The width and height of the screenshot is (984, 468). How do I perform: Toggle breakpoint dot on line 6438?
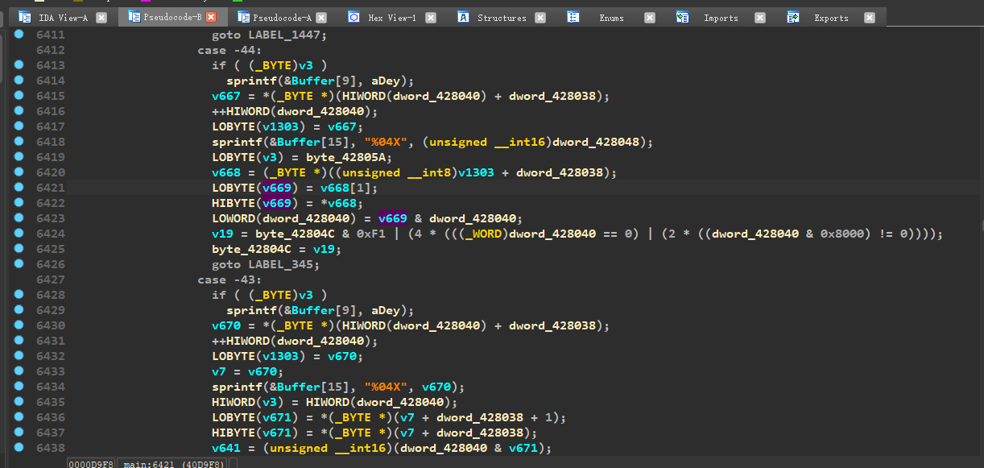[19, 448]
